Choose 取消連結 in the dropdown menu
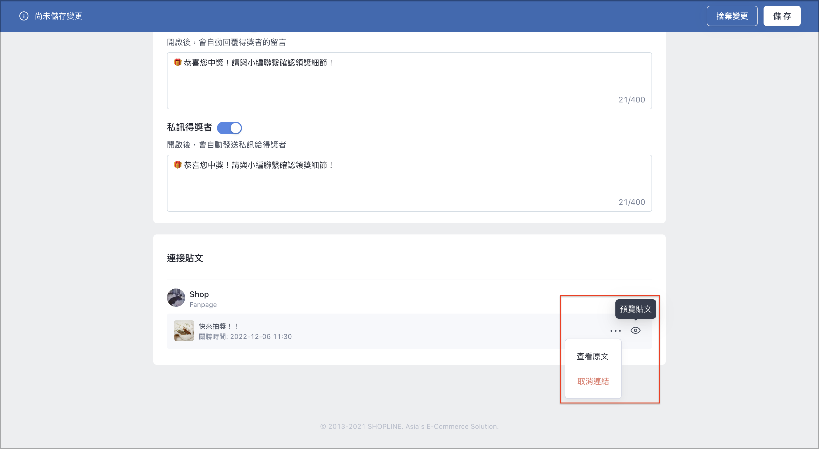 (x=593, y=381)
